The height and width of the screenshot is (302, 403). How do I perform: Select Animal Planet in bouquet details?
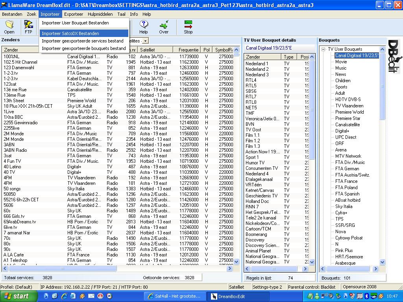coord(277,251)
